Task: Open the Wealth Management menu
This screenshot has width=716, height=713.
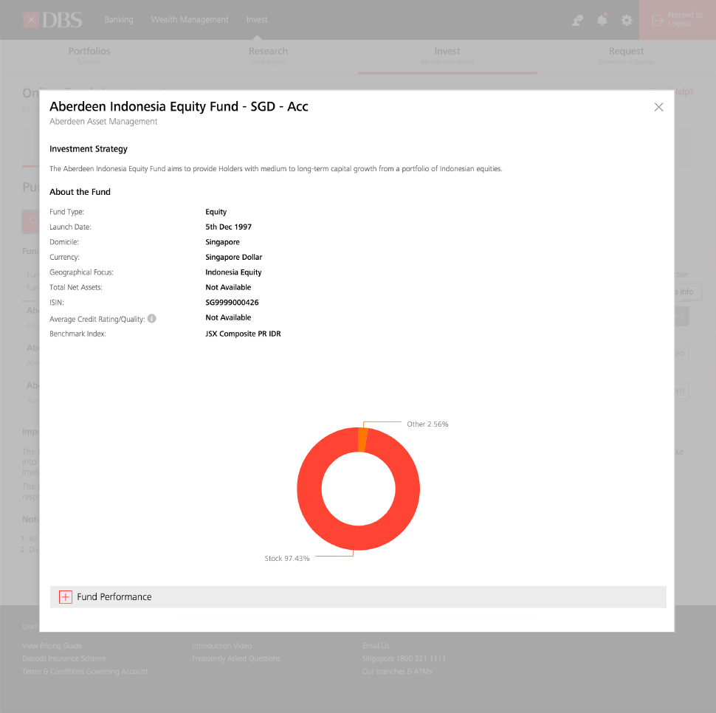Action: (x=190, y=20)
